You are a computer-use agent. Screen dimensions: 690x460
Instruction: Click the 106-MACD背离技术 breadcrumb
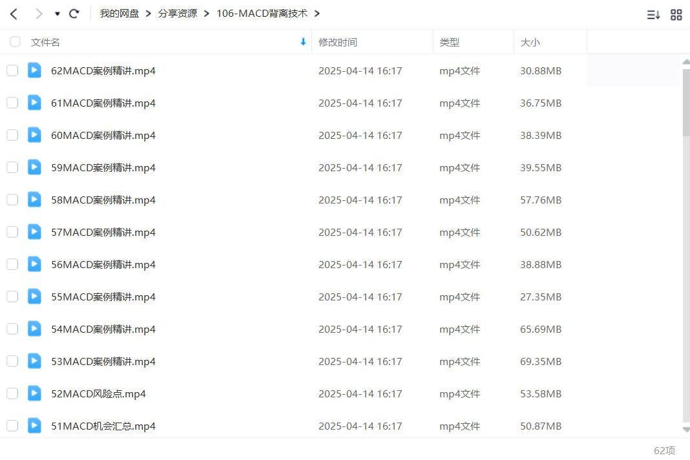click(x=262, y=14)
